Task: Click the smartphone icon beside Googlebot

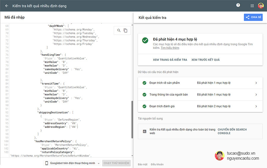Action: tap(47, 163)
